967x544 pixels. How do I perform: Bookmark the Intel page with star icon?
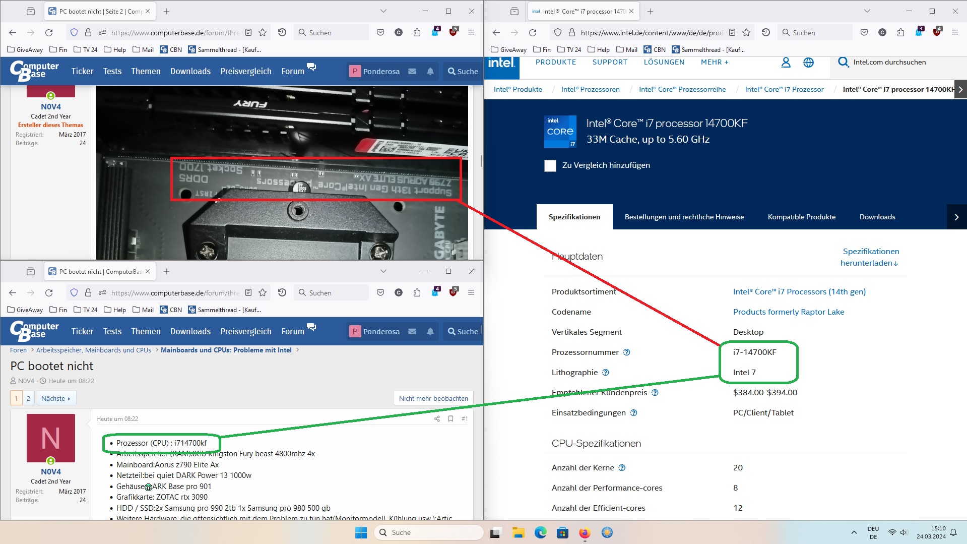(x=746, y=33)
